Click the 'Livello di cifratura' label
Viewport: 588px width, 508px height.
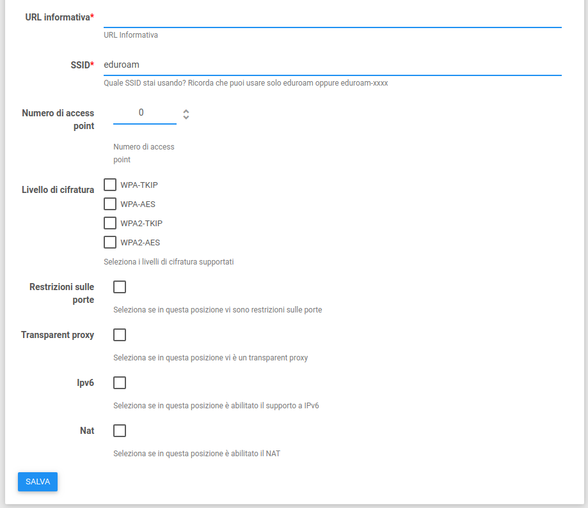58,190
